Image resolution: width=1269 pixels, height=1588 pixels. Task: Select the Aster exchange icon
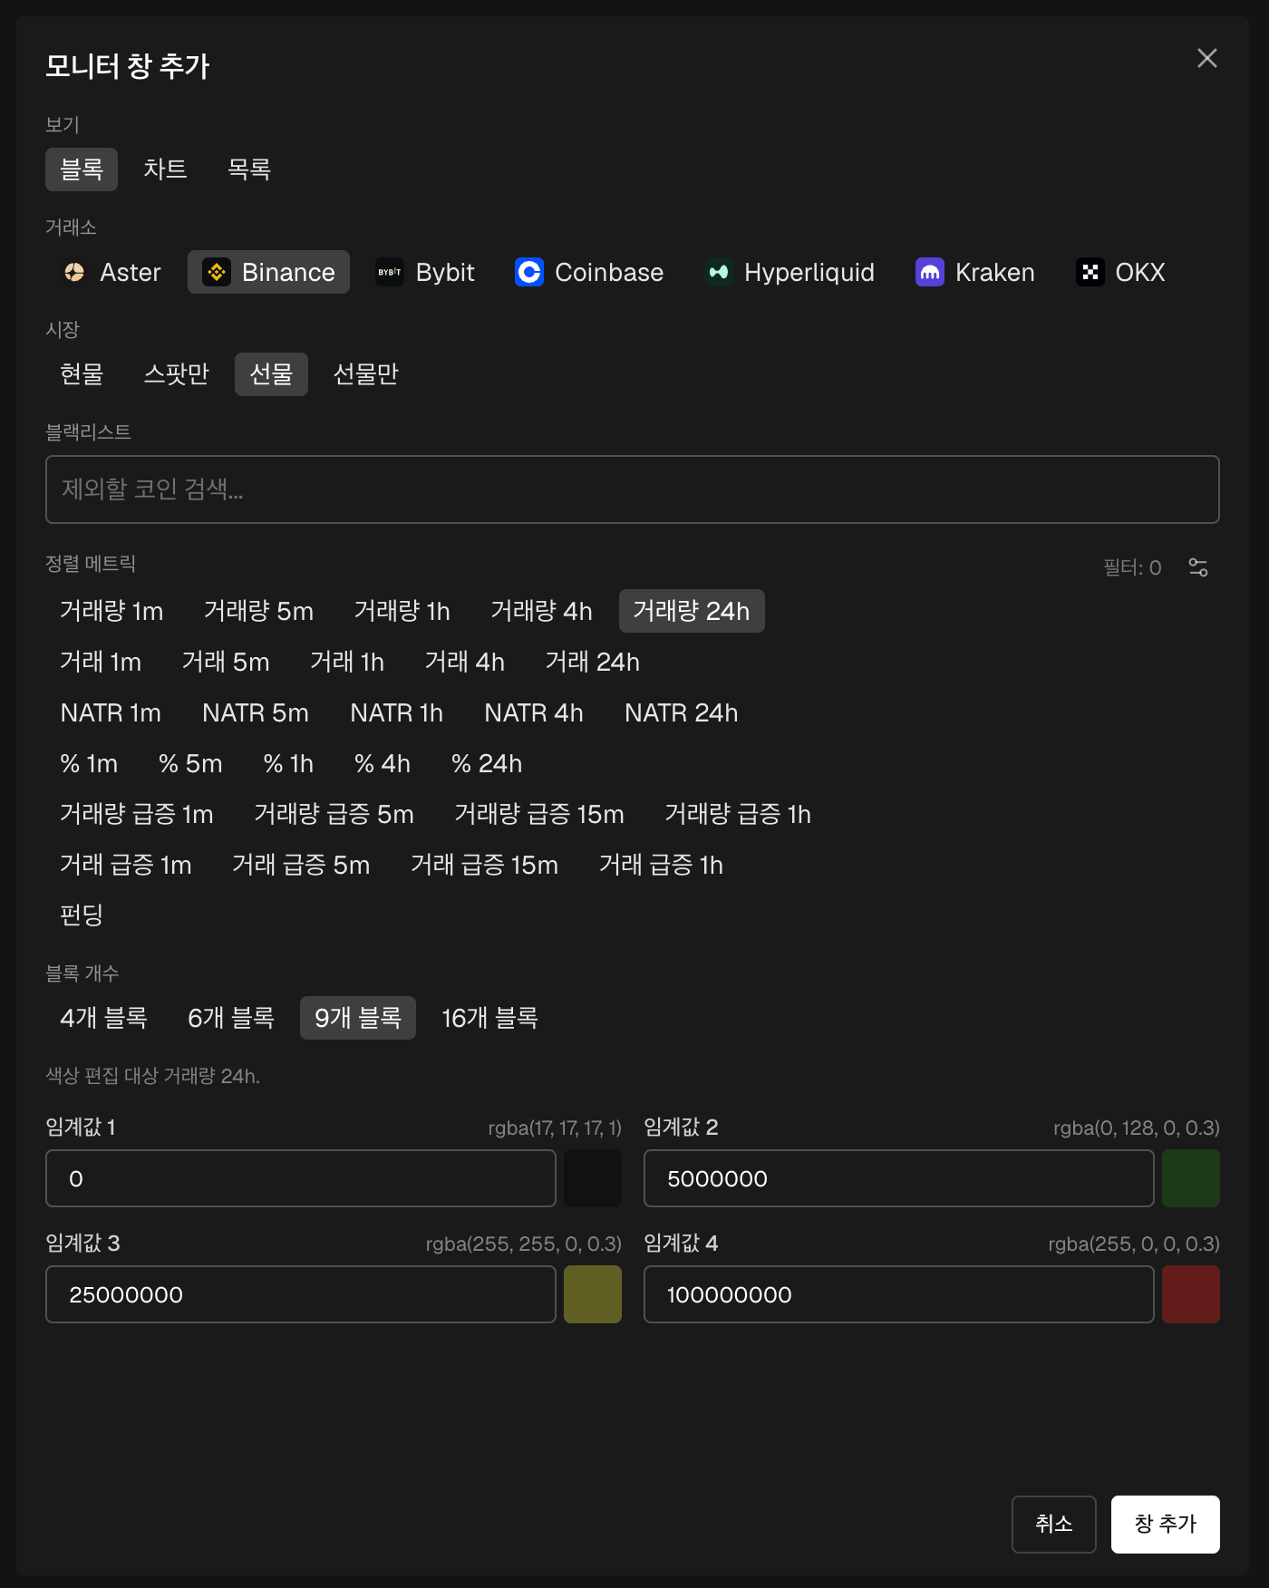click(74, 272)
